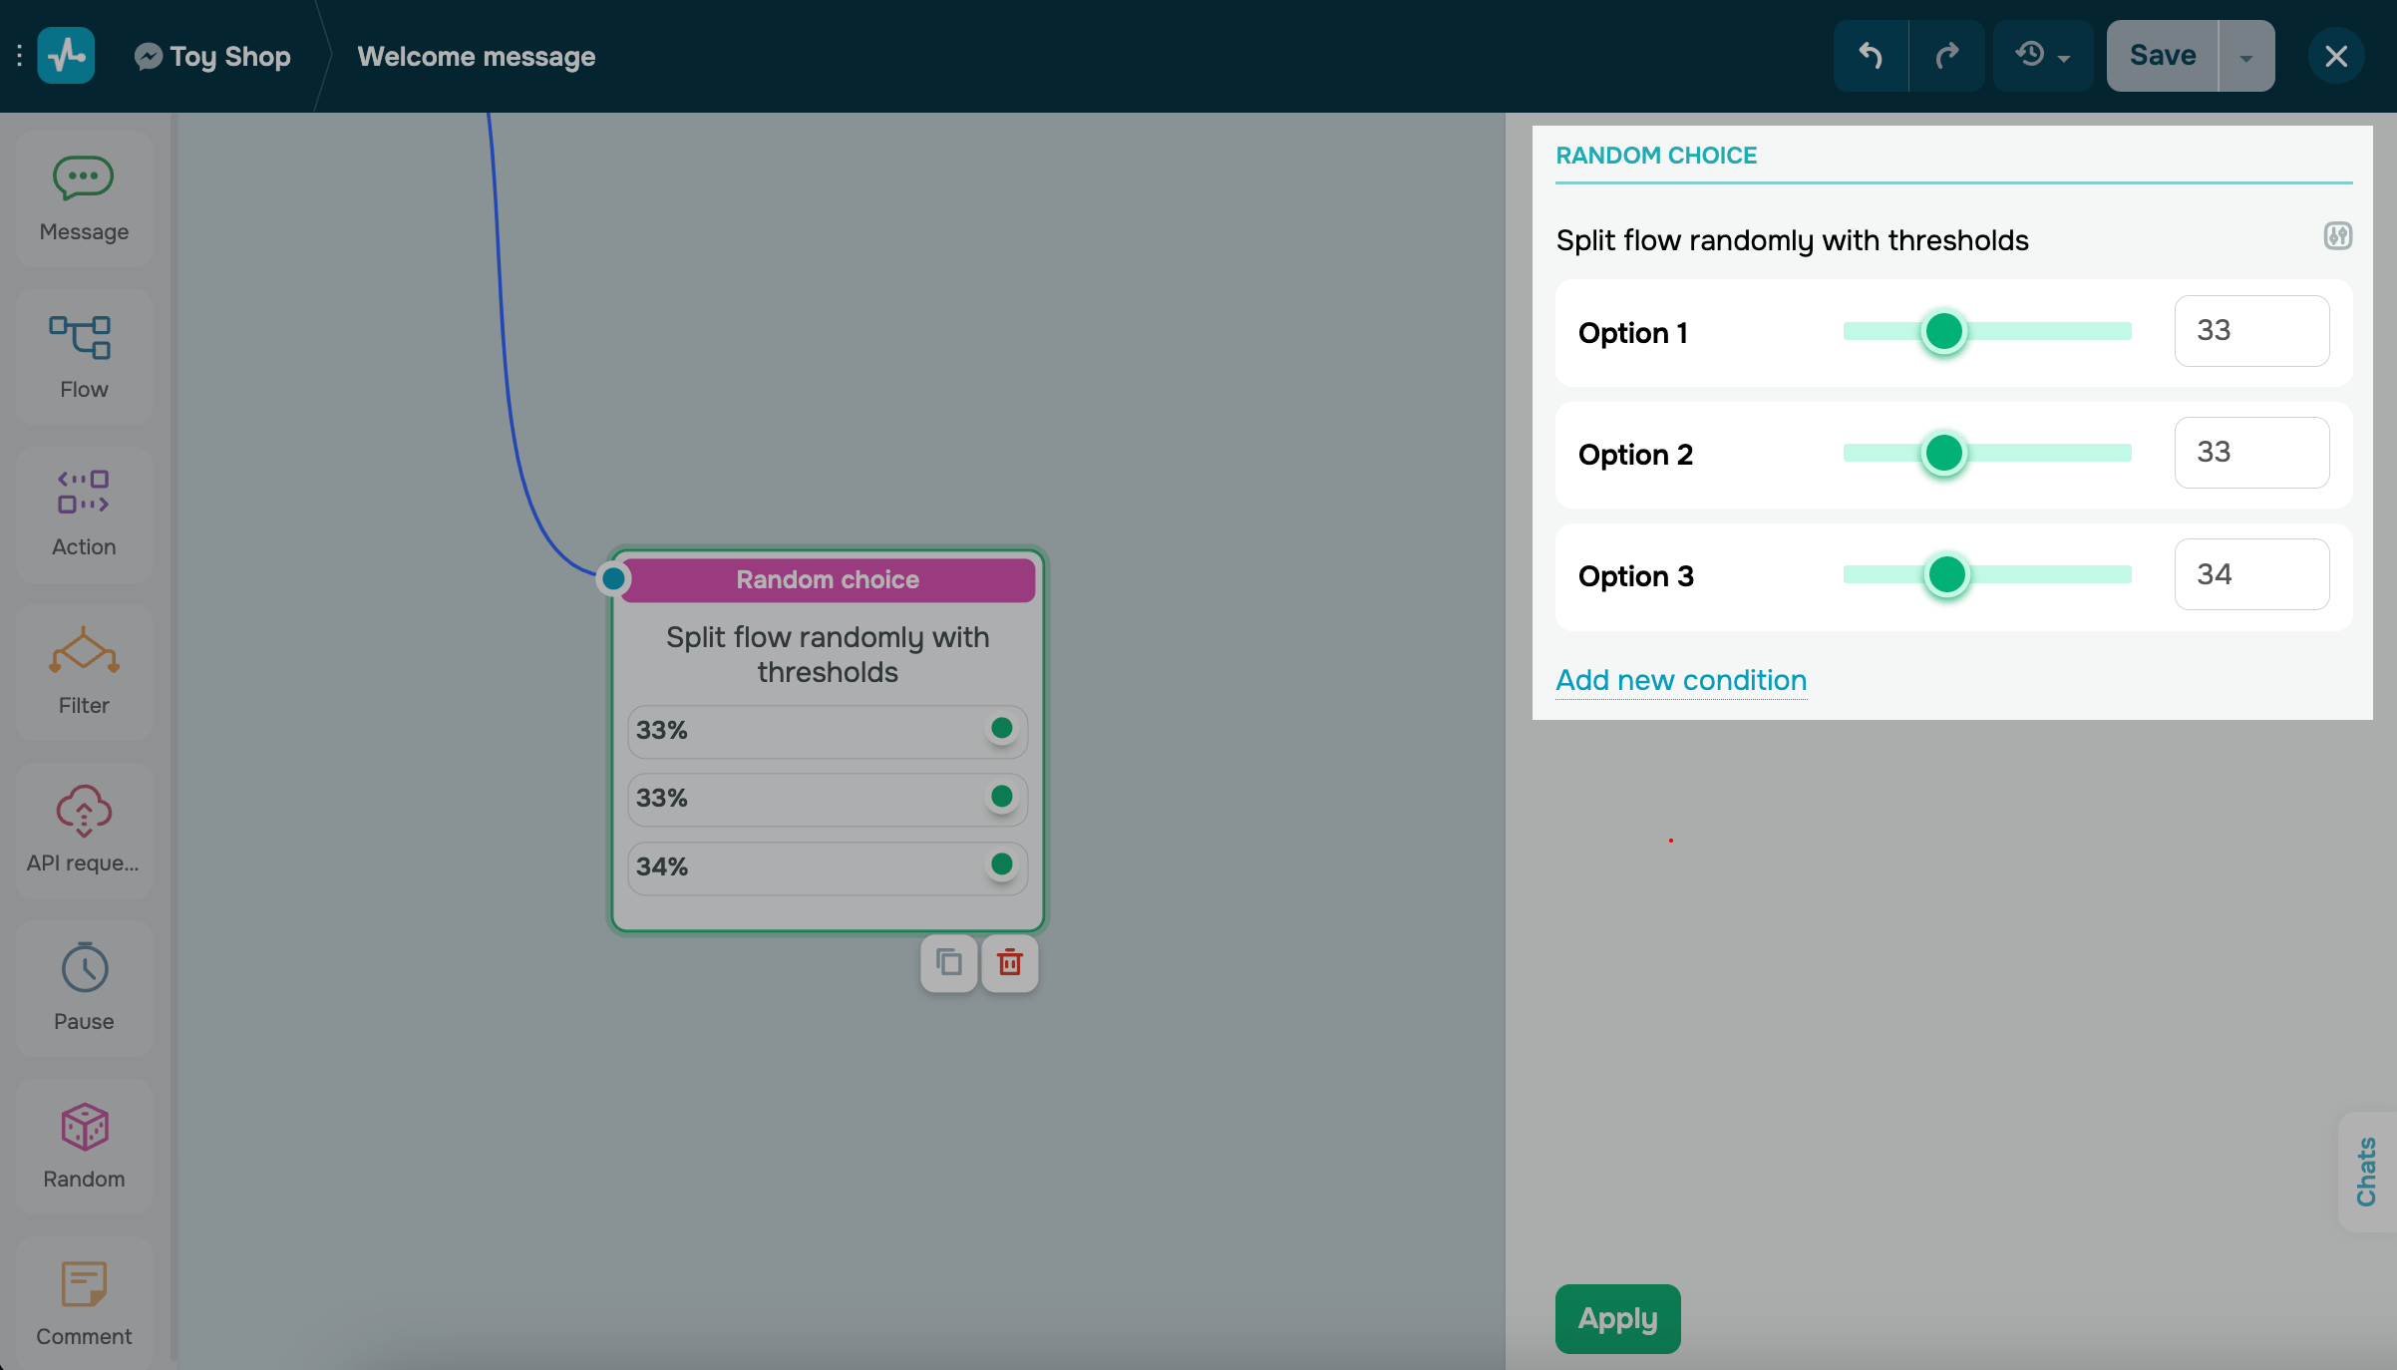Click Add new condition link
The height and width of the screenshot is (1370, 2397).
(x=1681, y=680)
